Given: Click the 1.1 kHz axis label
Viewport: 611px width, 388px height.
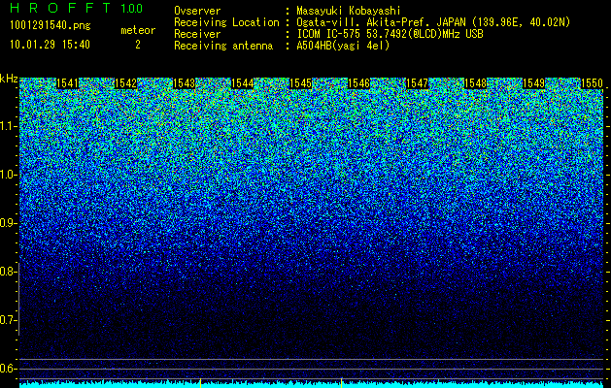Looking at the screenshot, I should coord(8,126).
